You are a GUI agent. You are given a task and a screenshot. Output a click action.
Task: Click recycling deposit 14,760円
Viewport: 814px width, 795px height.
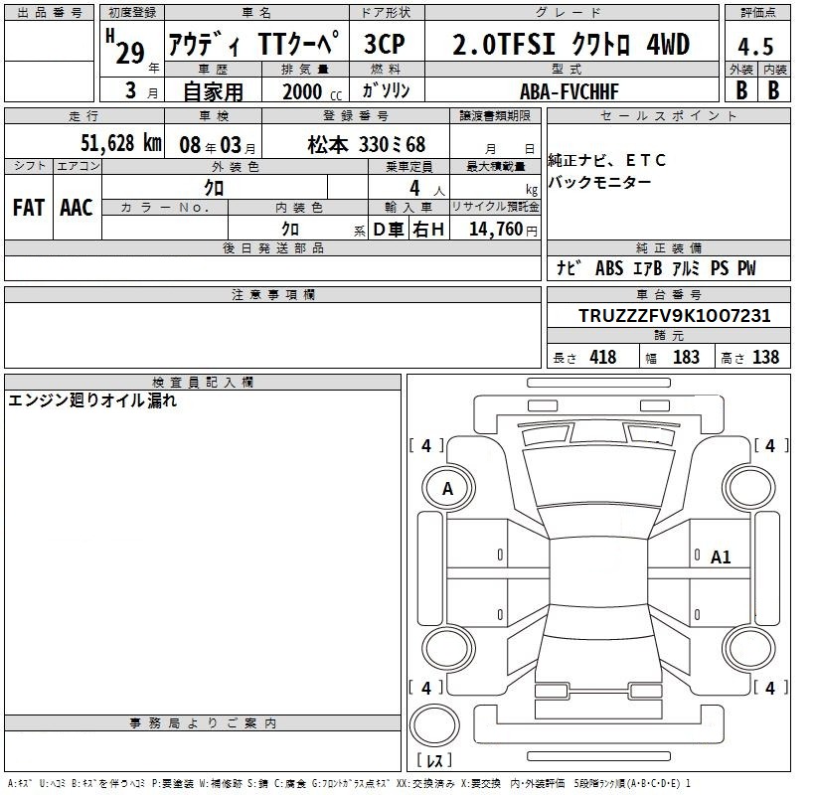[503, 229]
